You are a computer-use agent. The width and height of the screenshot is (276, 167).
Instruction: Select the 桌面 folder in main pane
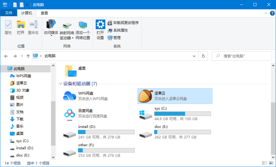click(75, 71)
